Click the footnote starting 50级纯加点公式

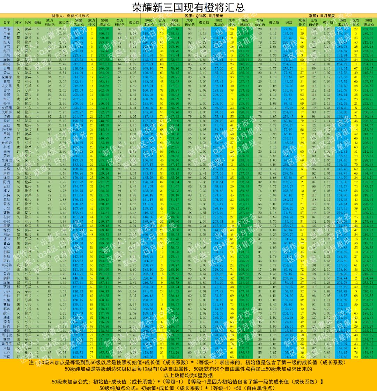coord(187,388)
